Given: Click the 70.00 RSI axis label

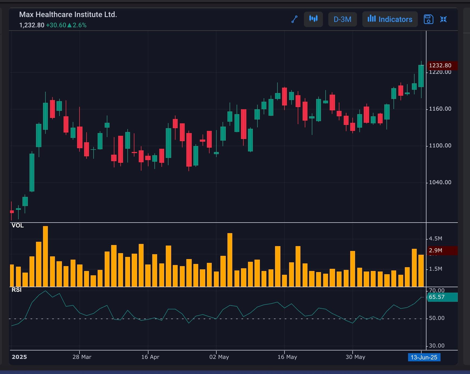Looking at the screenshot, I should point(437,290).
